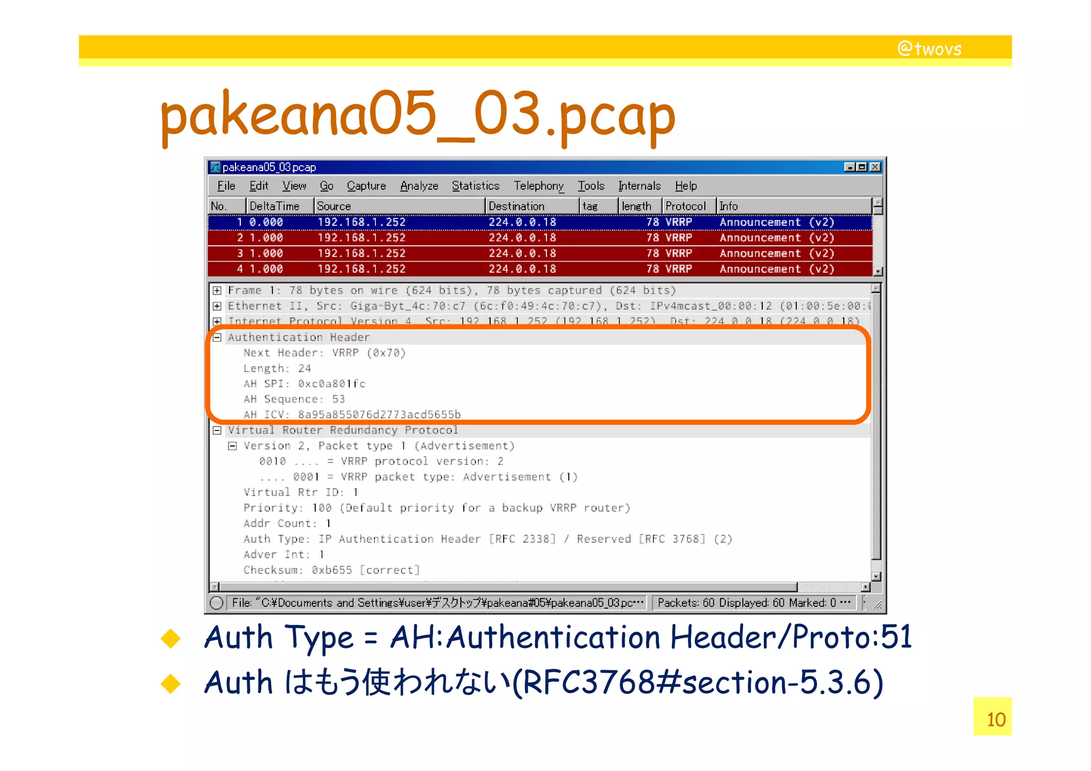Expand the Ethernet II tree node

coord(217,306)
